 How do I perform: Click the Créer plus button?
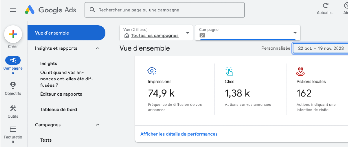coord(13,34)
